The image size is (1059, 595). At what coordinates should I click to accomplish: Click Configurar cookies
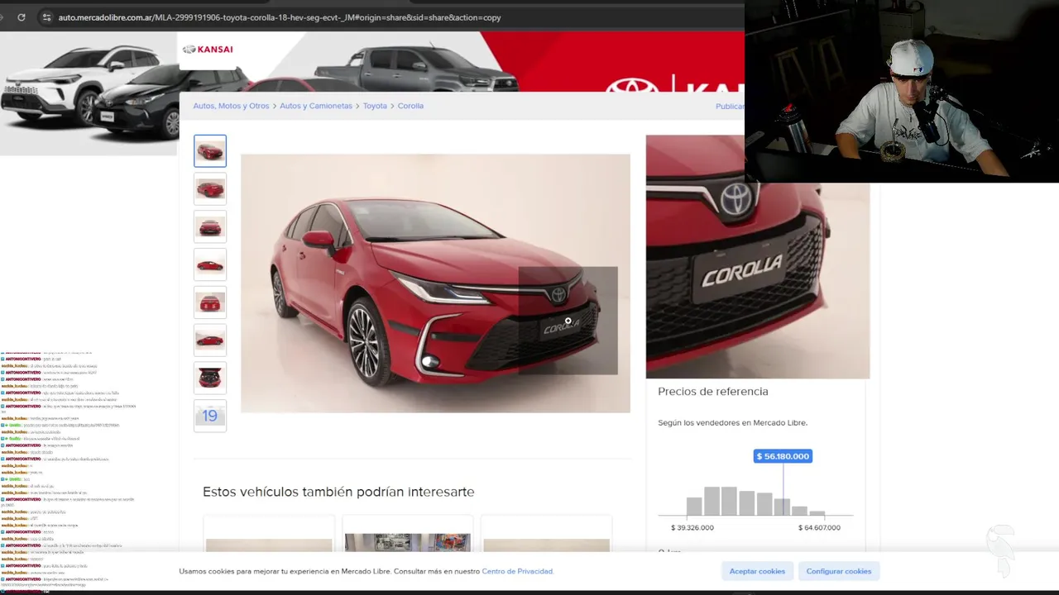[x=839, y=571]
